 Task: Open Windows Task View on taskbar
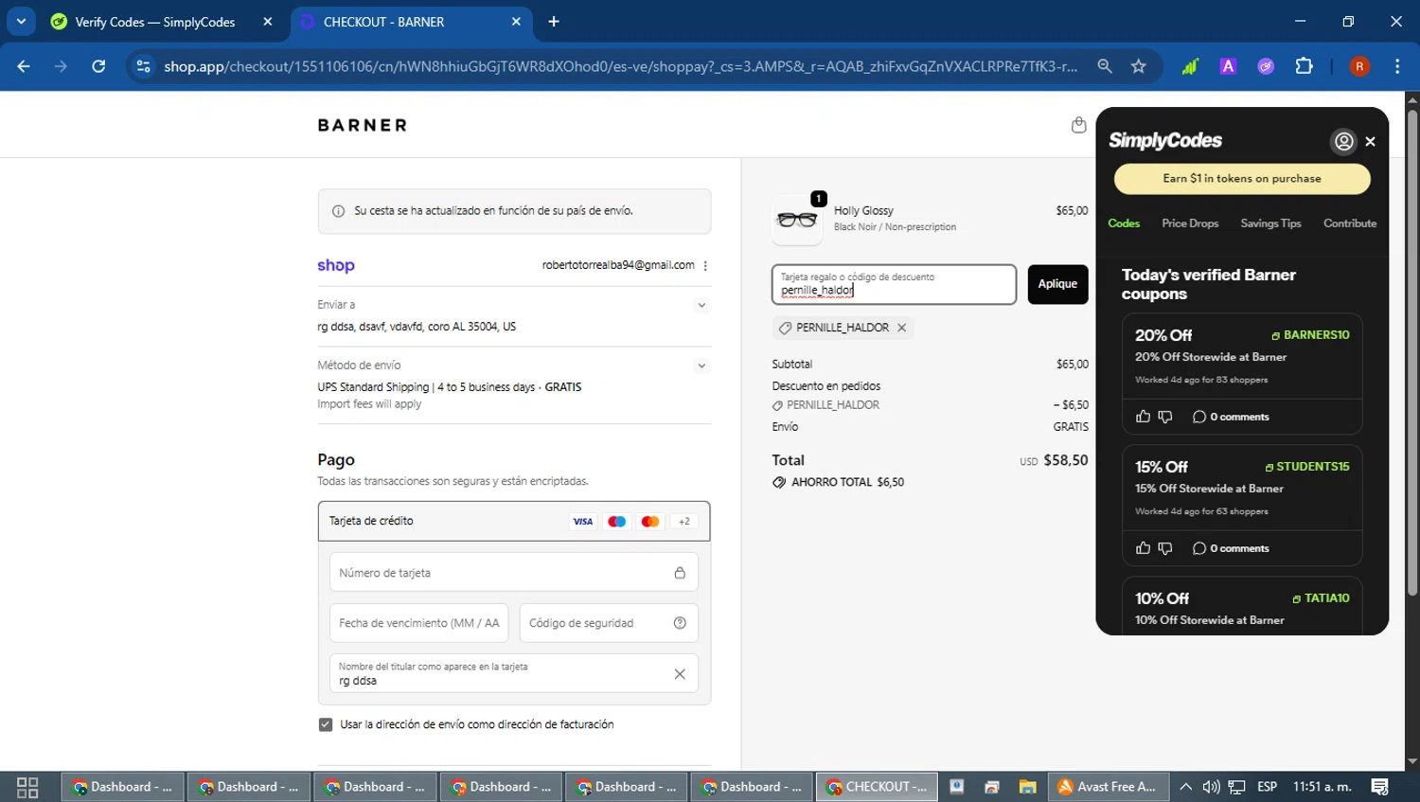tap(27, 787)
